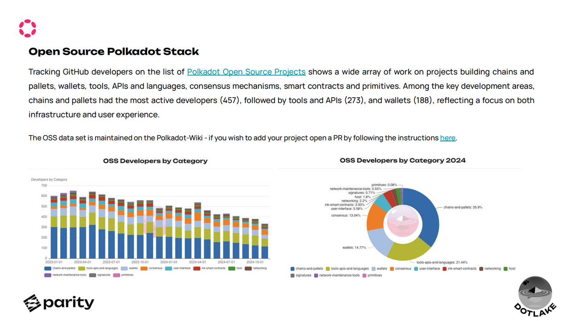Click the 'ink-smart-contracts: 3.93%' label
The image size is (571, 321).
point(345,205)
